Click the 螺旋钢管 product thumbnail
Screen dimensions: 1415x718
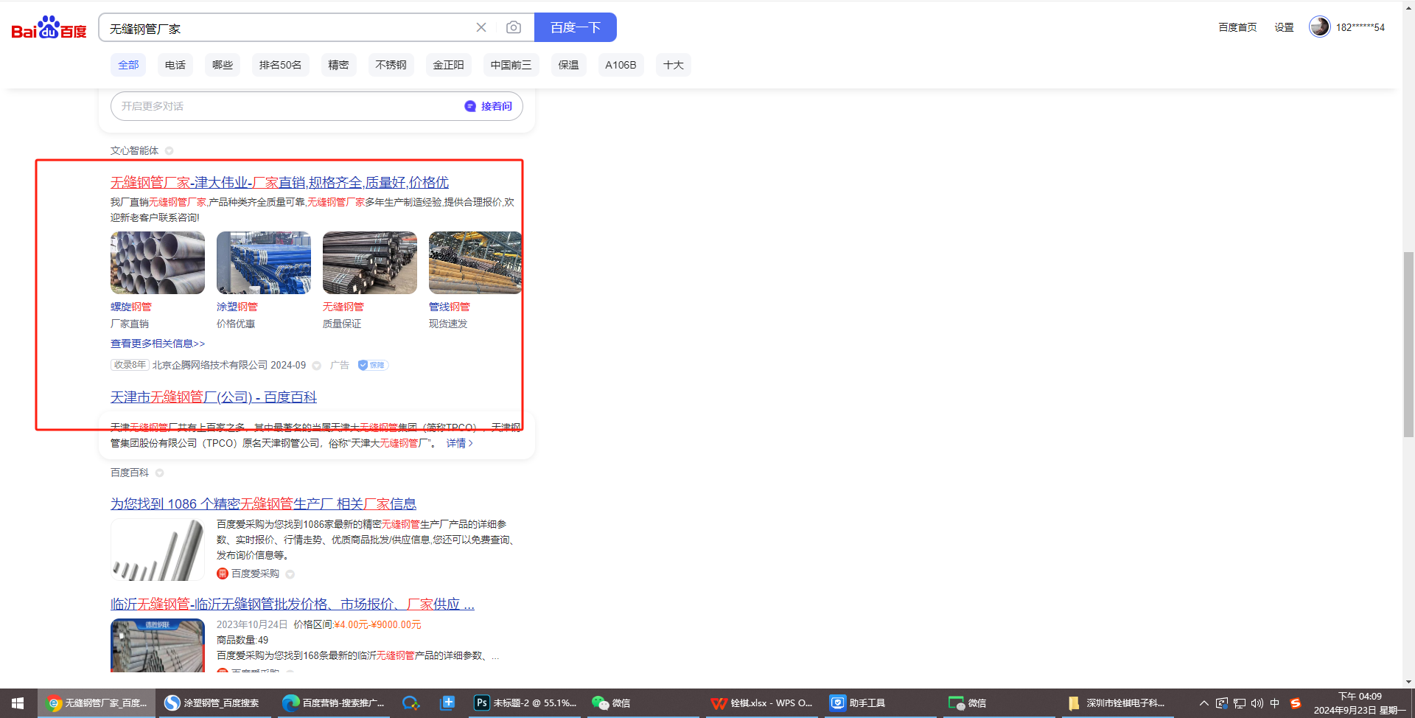[158, 263]
